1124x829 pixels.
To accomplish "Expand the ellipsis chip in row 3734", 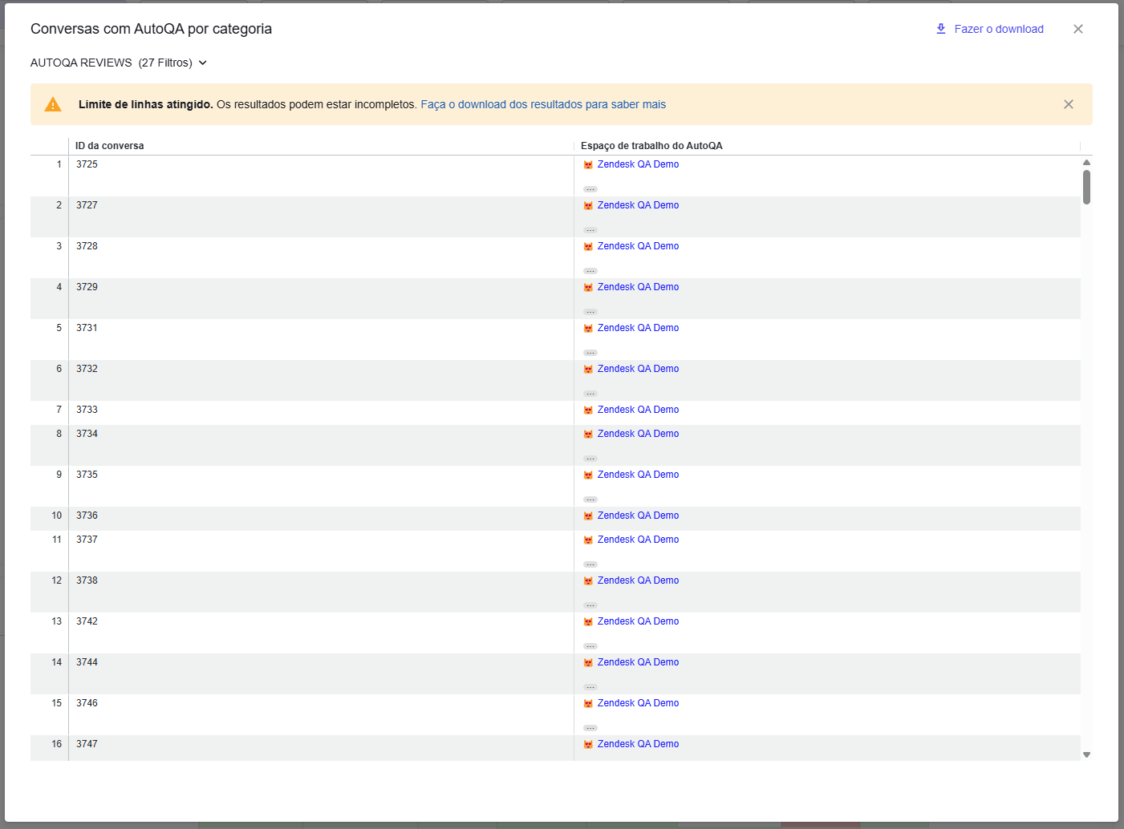I will pos(590,459).
